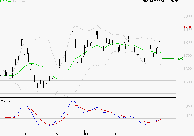Click the green 1667 support line
The height and width of the screenshot is (136, 194).
168,58
